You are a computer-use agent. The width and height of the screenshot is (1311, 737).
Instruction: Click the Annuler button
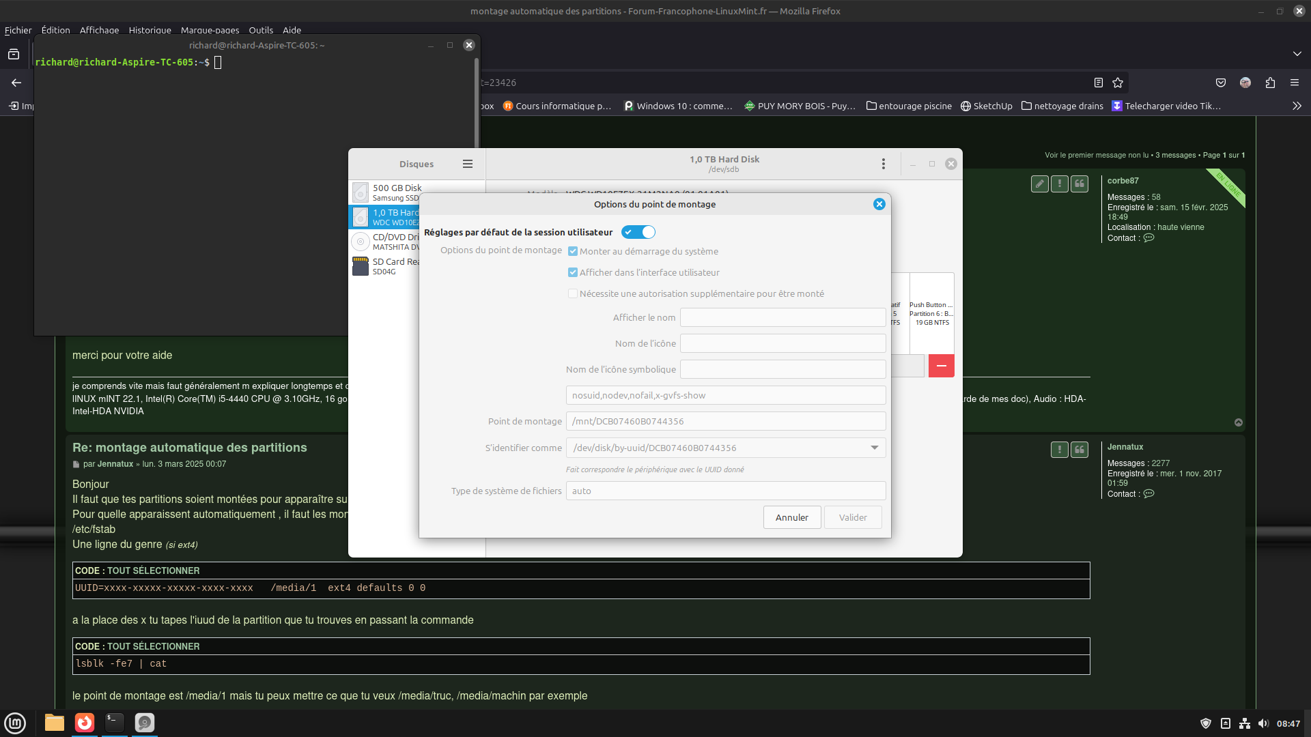tap(791, 517)
